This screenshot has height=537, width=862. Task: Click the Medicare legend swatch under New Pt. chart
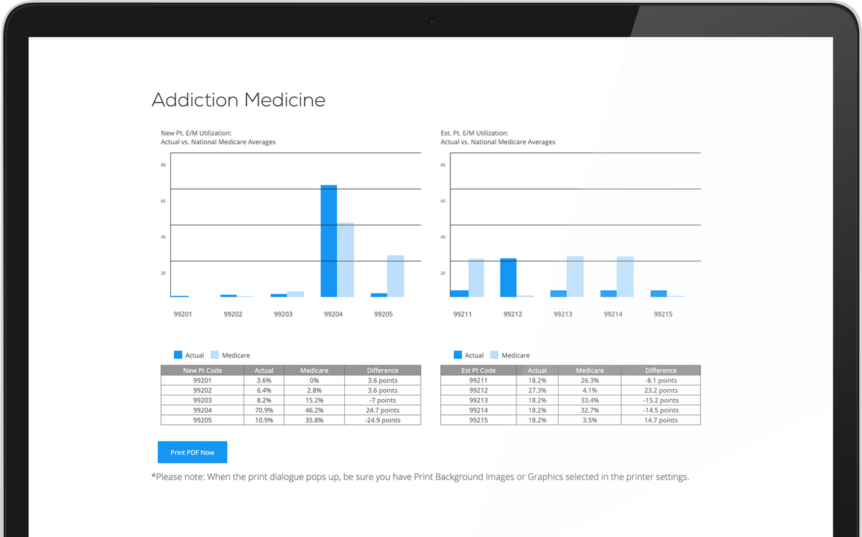(x=214, y=355)
